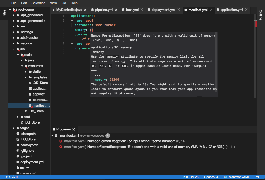This screenshot has height=180, width=265.
Task: Click the manifest.yml file icon in Problems panel
Action: tap(56, 135)
